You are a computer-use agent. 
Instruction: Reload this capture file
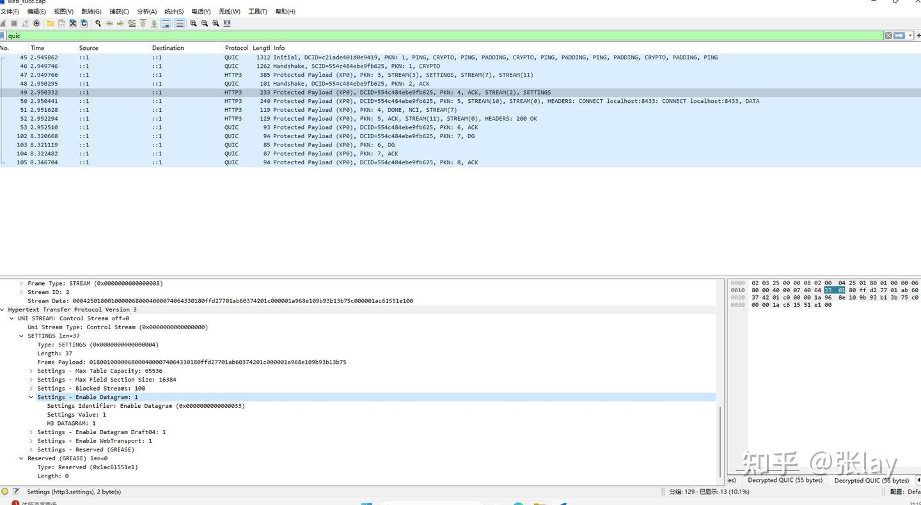(84, 24)
